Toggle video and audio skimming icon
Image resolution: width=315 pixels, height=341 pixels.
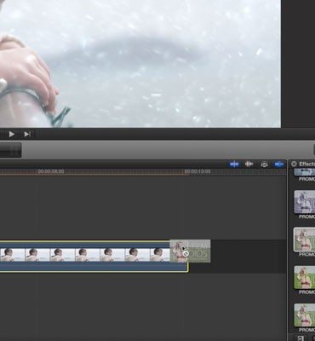coord(234,165)
